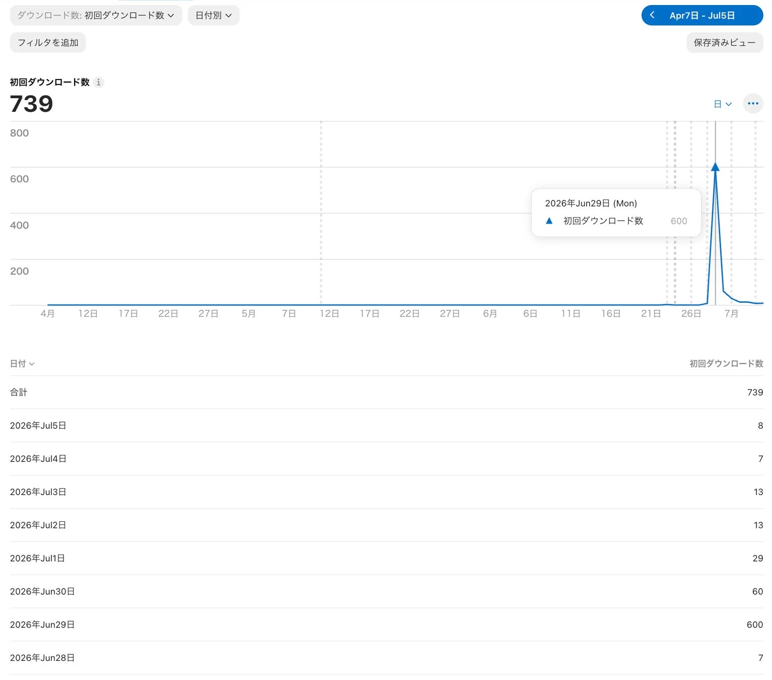Select the 合計 total row

coord(387,392)
